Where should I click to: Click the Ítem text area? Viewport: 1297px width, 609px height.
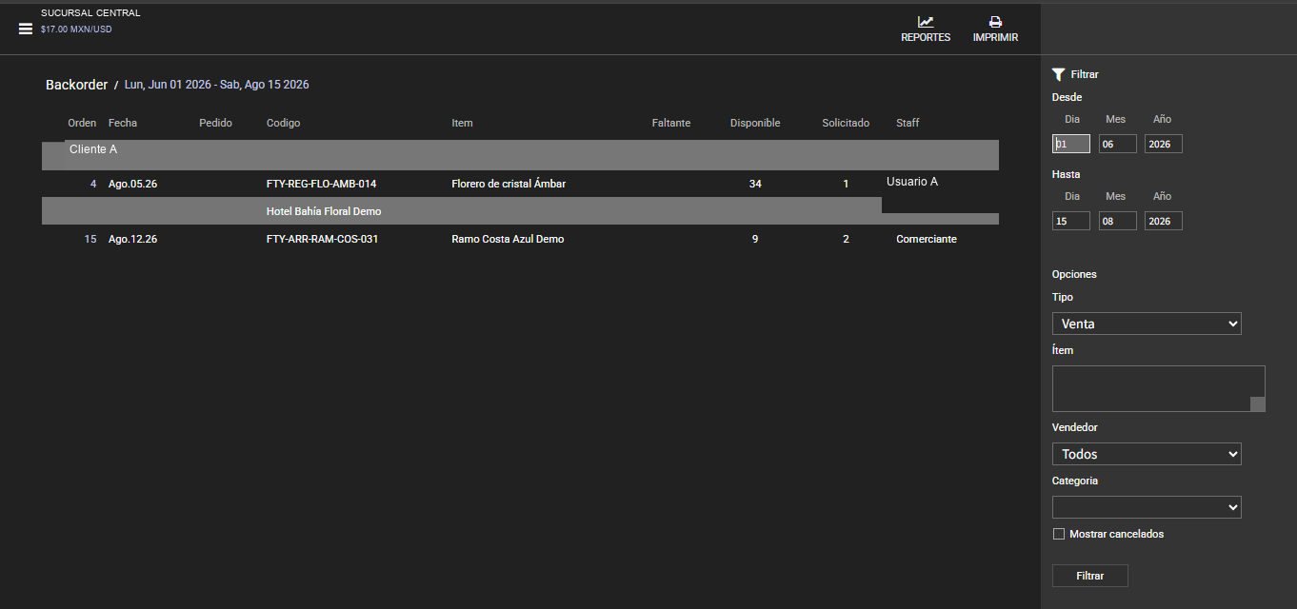point(1158,388)
